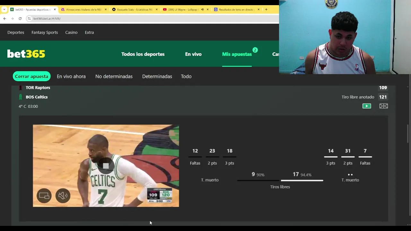Close the Basquete Stats tab
Screen dimensions: 411x231
(x=157, y=9)
